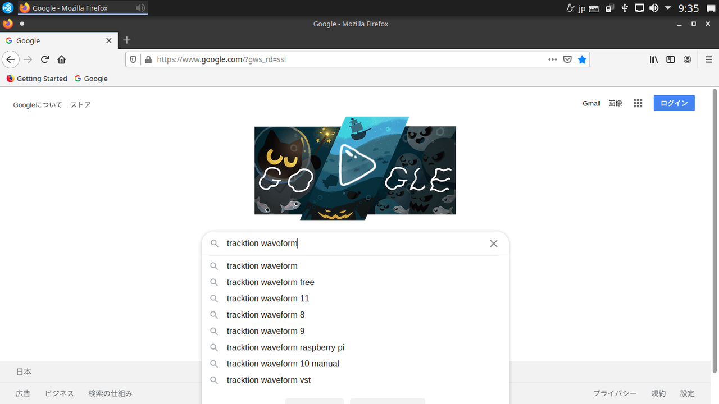This screenshot has height=404, width=719.
Task: Open the page actions three-dot menu
Action: 552,59
